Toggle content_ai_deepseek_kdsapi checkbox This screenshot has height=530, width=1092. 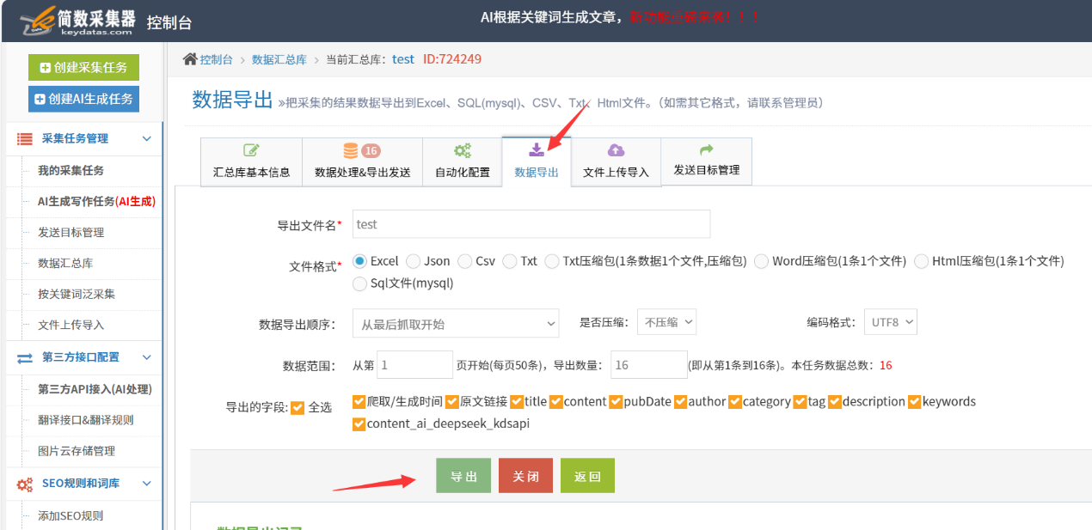click(359, 424)
